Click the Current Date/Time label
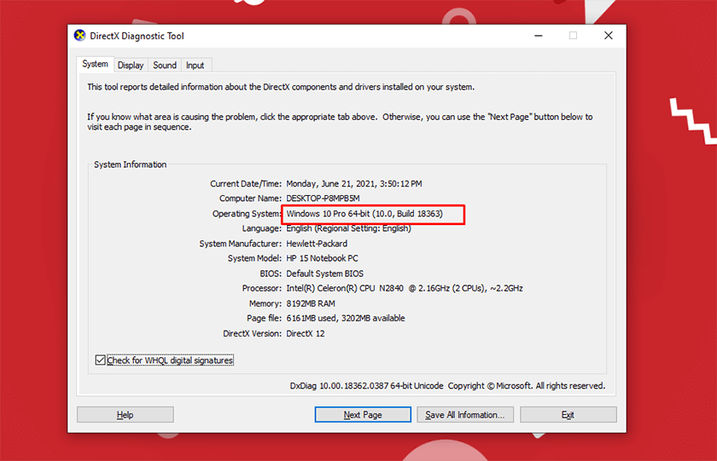The width and height of the screenshot is (717, 461). [246, 183]
